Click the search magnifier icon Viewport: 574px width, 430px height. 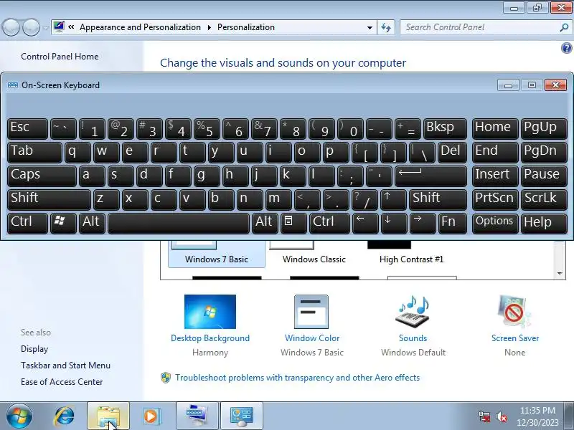point(564,27)
